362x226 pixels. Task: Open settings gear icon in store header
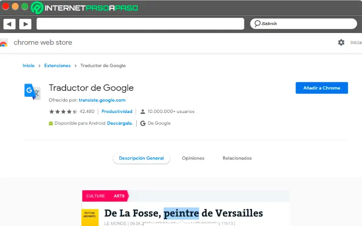(x=341, y=42)
